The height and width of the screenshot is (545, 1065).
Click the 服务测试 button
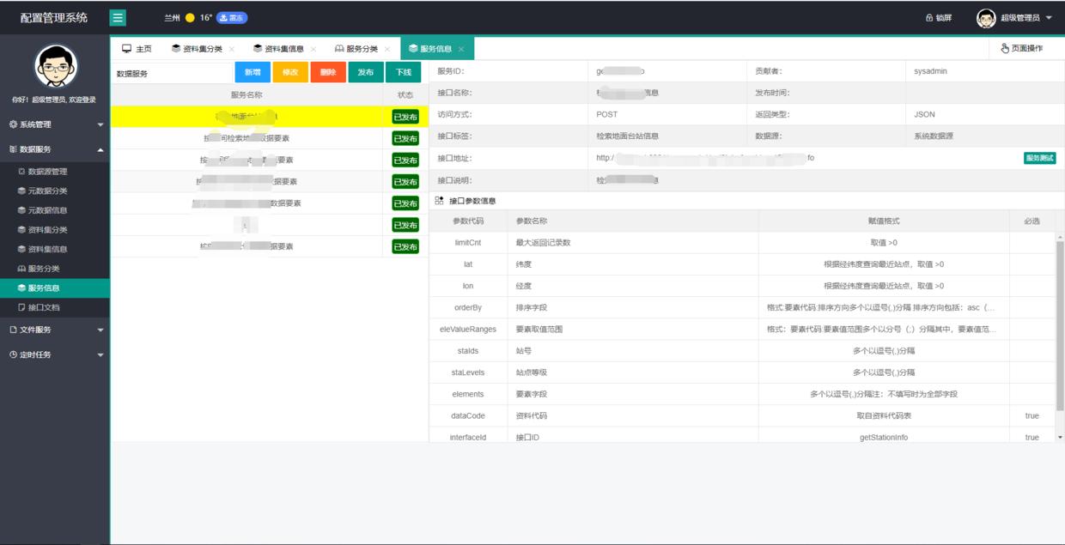1039,158
